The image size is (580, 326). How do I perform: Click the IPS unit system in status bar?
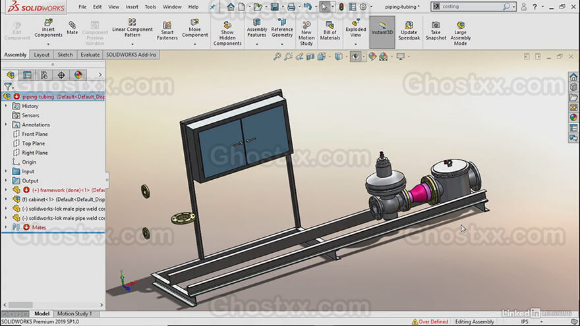[525, 321]
